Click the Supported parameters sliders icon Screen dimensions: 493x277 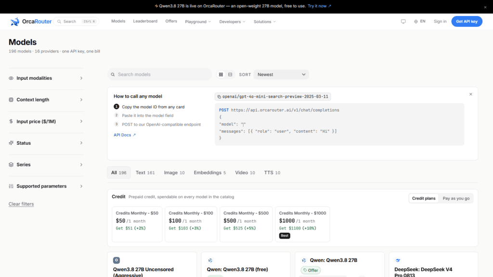(x=11, y=186)
